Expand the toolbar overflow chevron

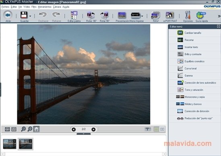click(219, 16)
